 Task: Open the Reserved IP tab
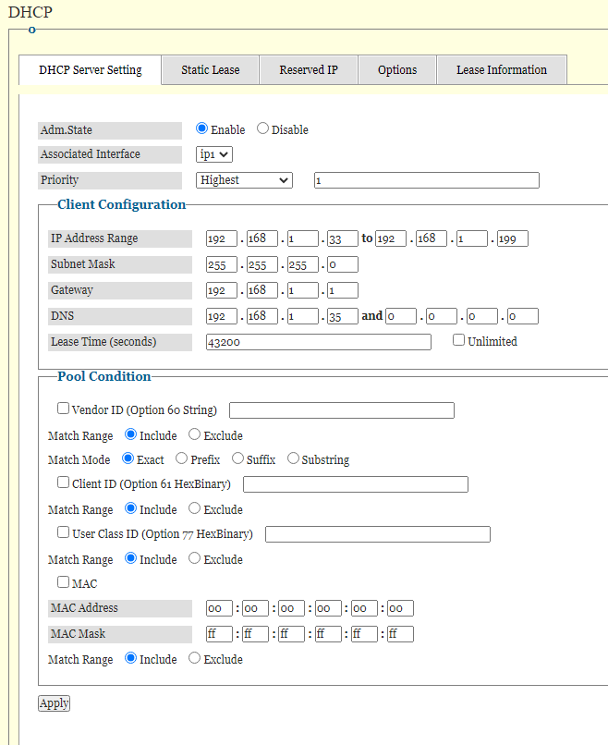309,70
